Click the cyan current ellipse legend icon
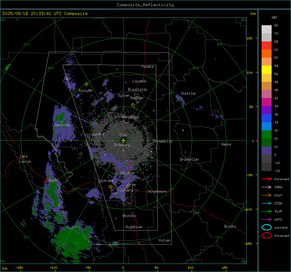The width and height of the screenshot is (291, 272). click(266, 227)
